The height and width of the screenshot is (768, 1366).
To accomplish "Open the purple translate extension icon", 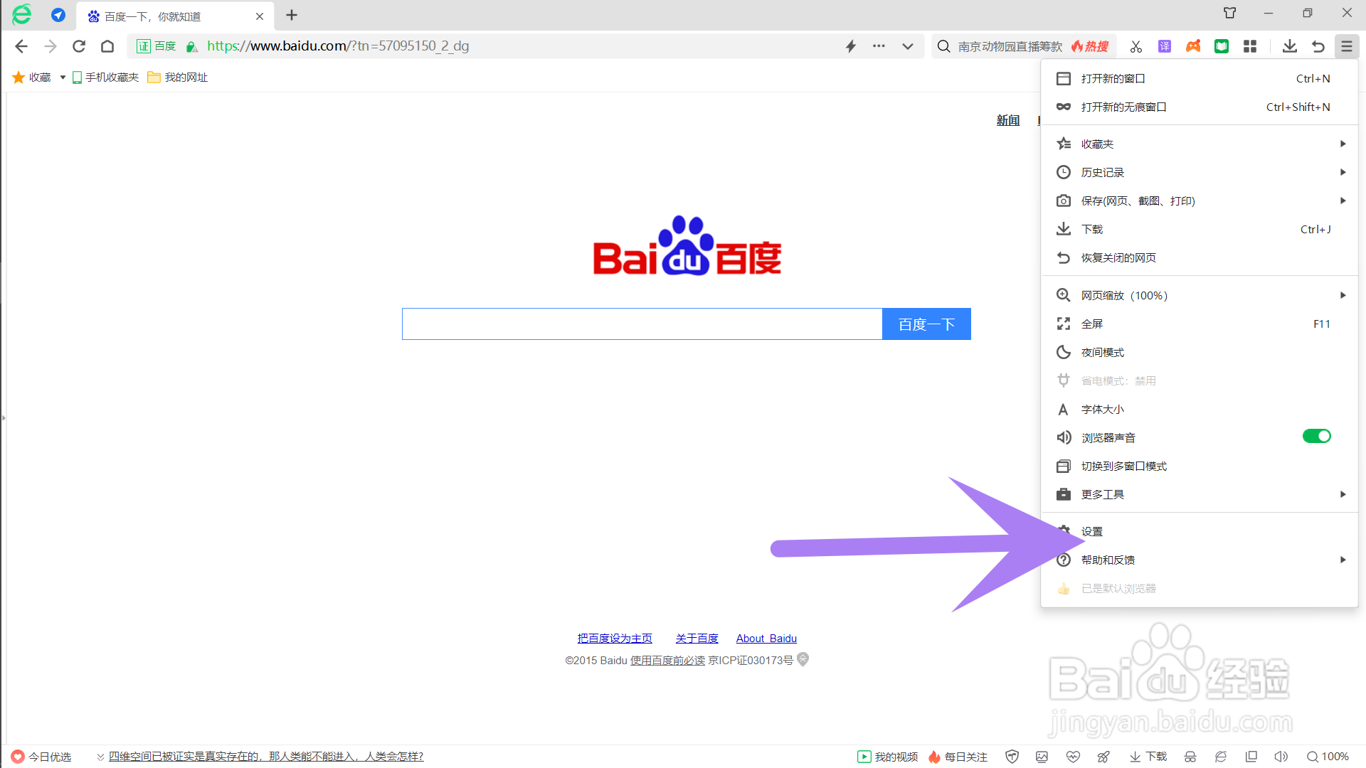I will tap(1165, 46).
